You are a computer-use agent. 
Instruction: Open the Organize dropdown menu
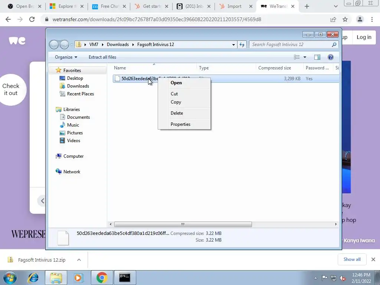tap(66, 57)
